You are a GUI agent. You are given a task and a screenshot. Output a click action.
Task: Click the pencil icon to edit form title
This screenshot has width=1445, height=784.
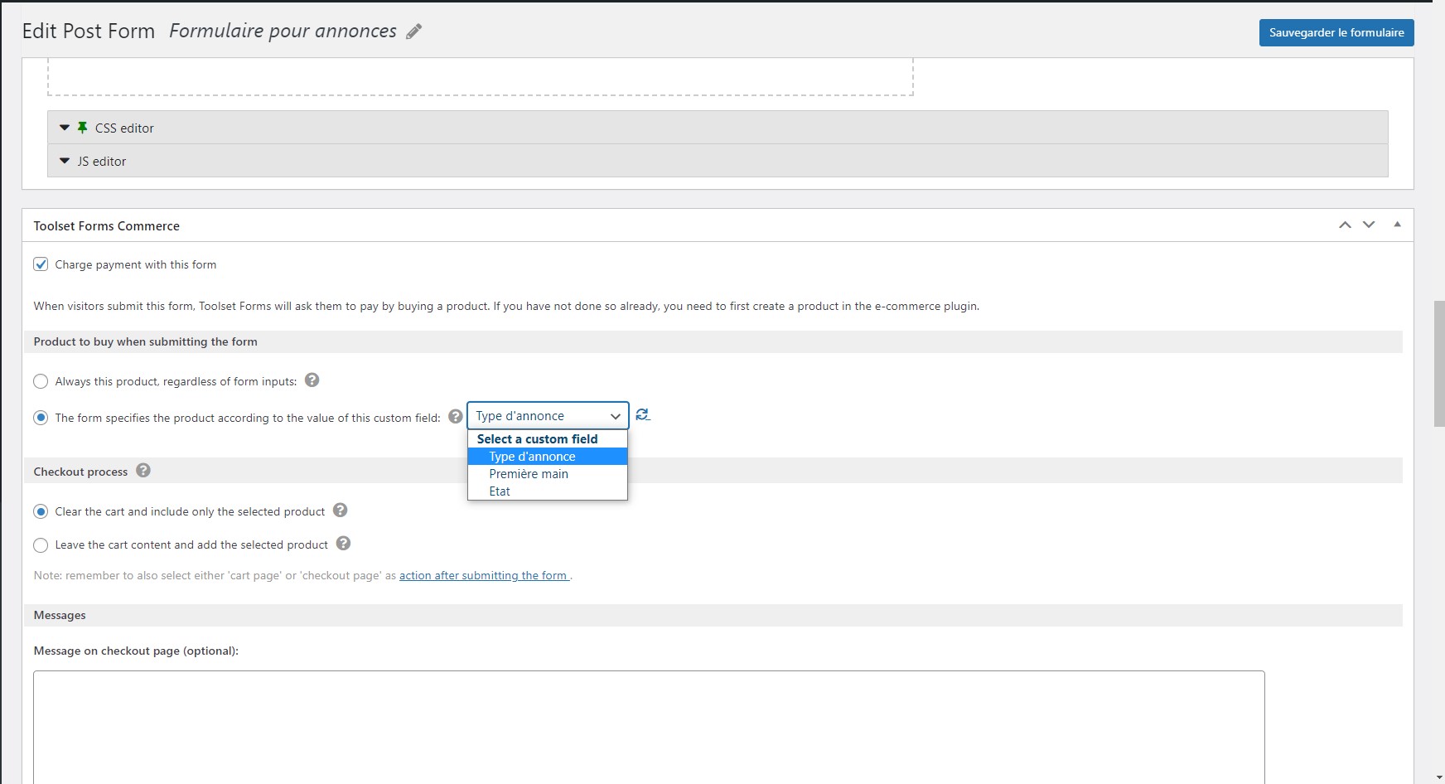click(x=413, y=32)
